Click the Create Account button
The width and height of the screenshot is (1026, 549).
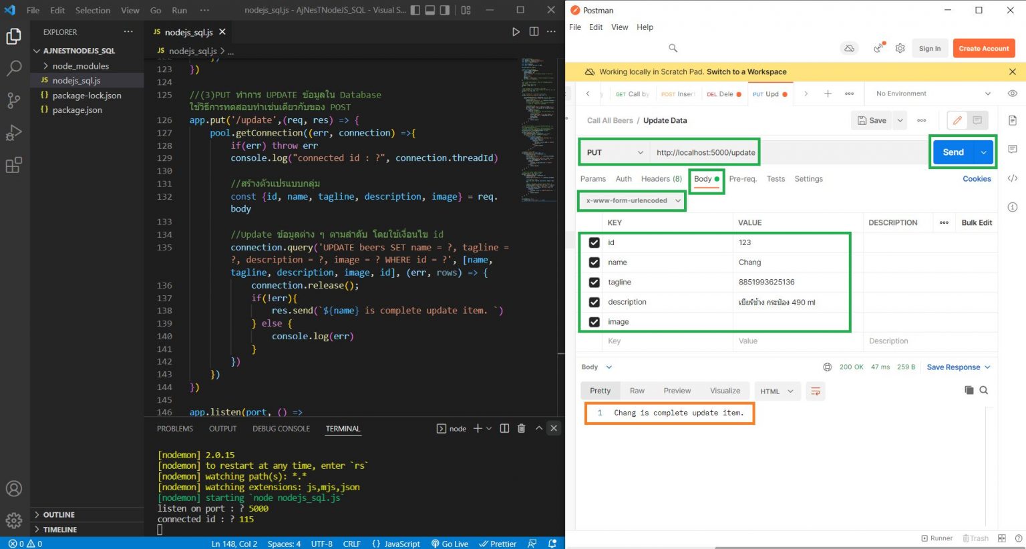coord(983,48)
